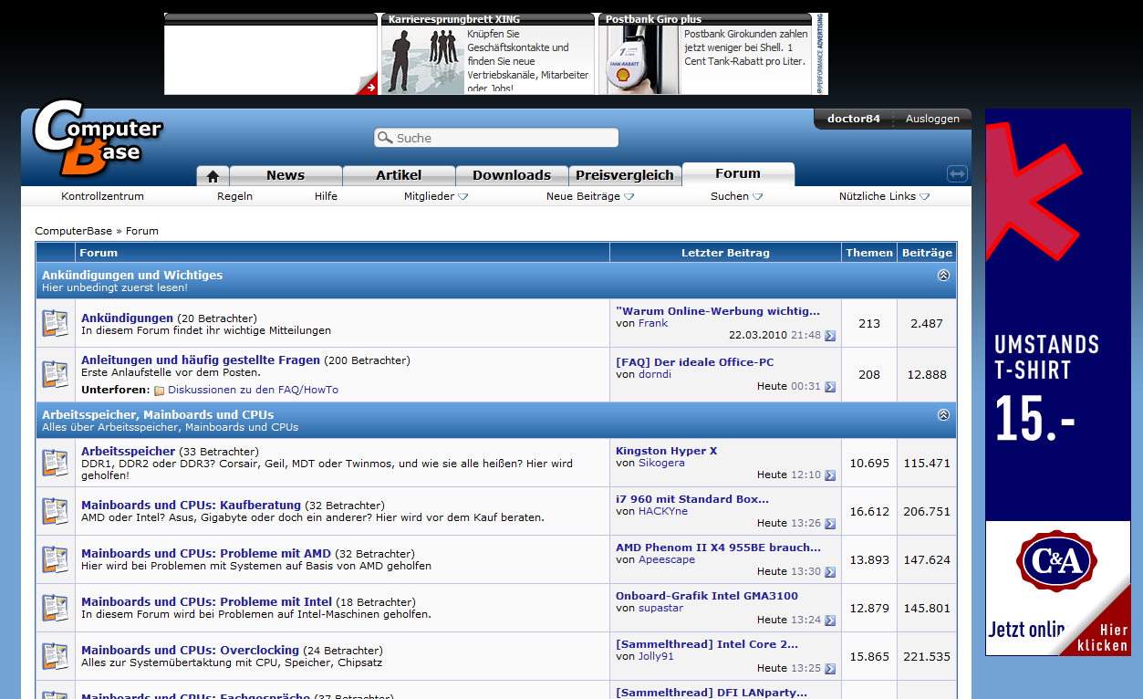View profile of user HACKYne
The image size is (1143, 699).
663,511
